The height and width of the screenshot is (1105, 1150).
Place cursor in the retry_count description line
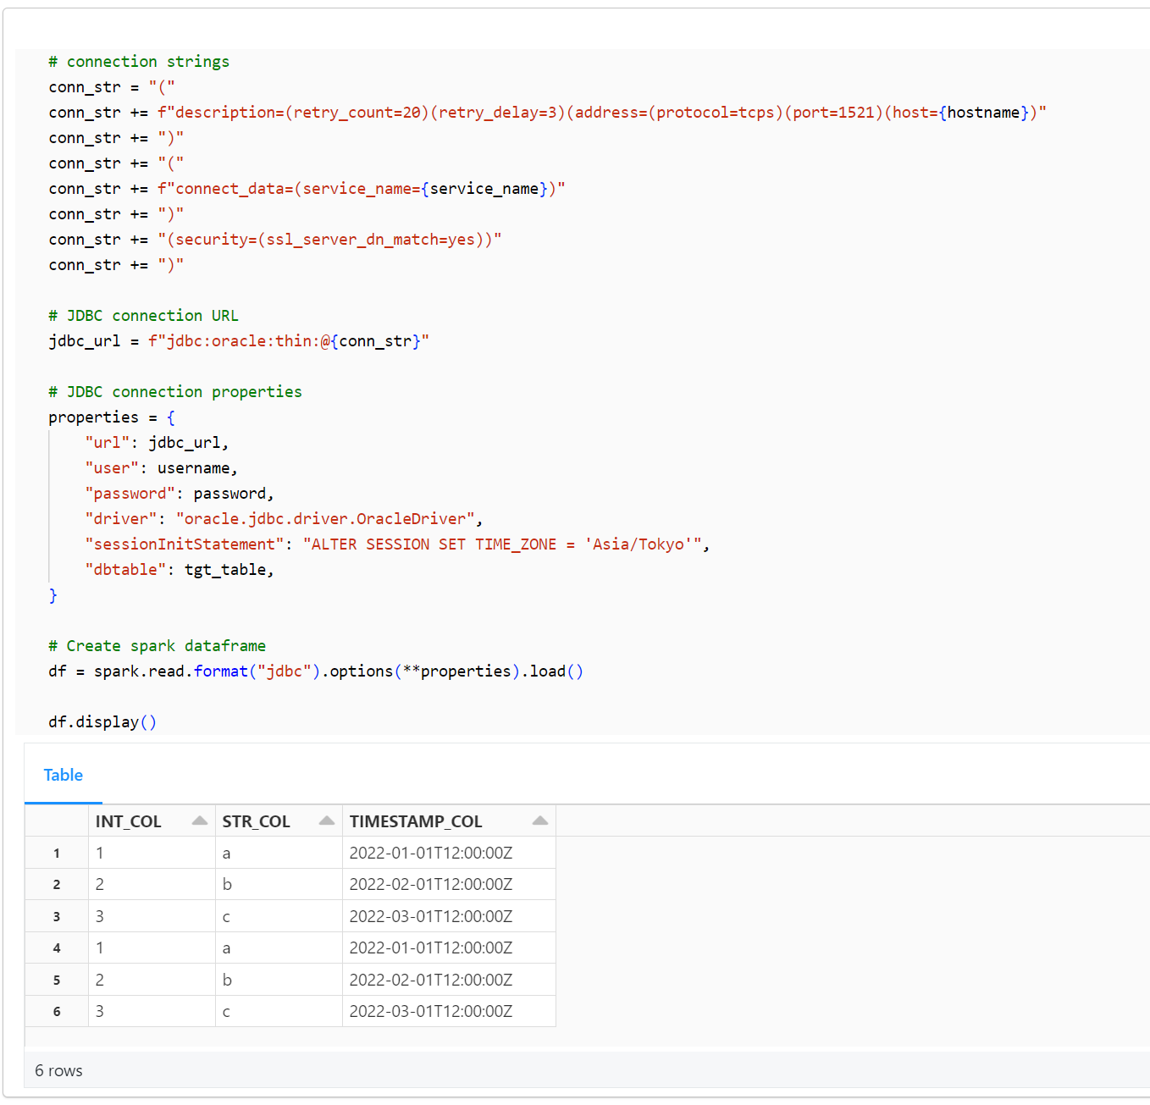548,113
